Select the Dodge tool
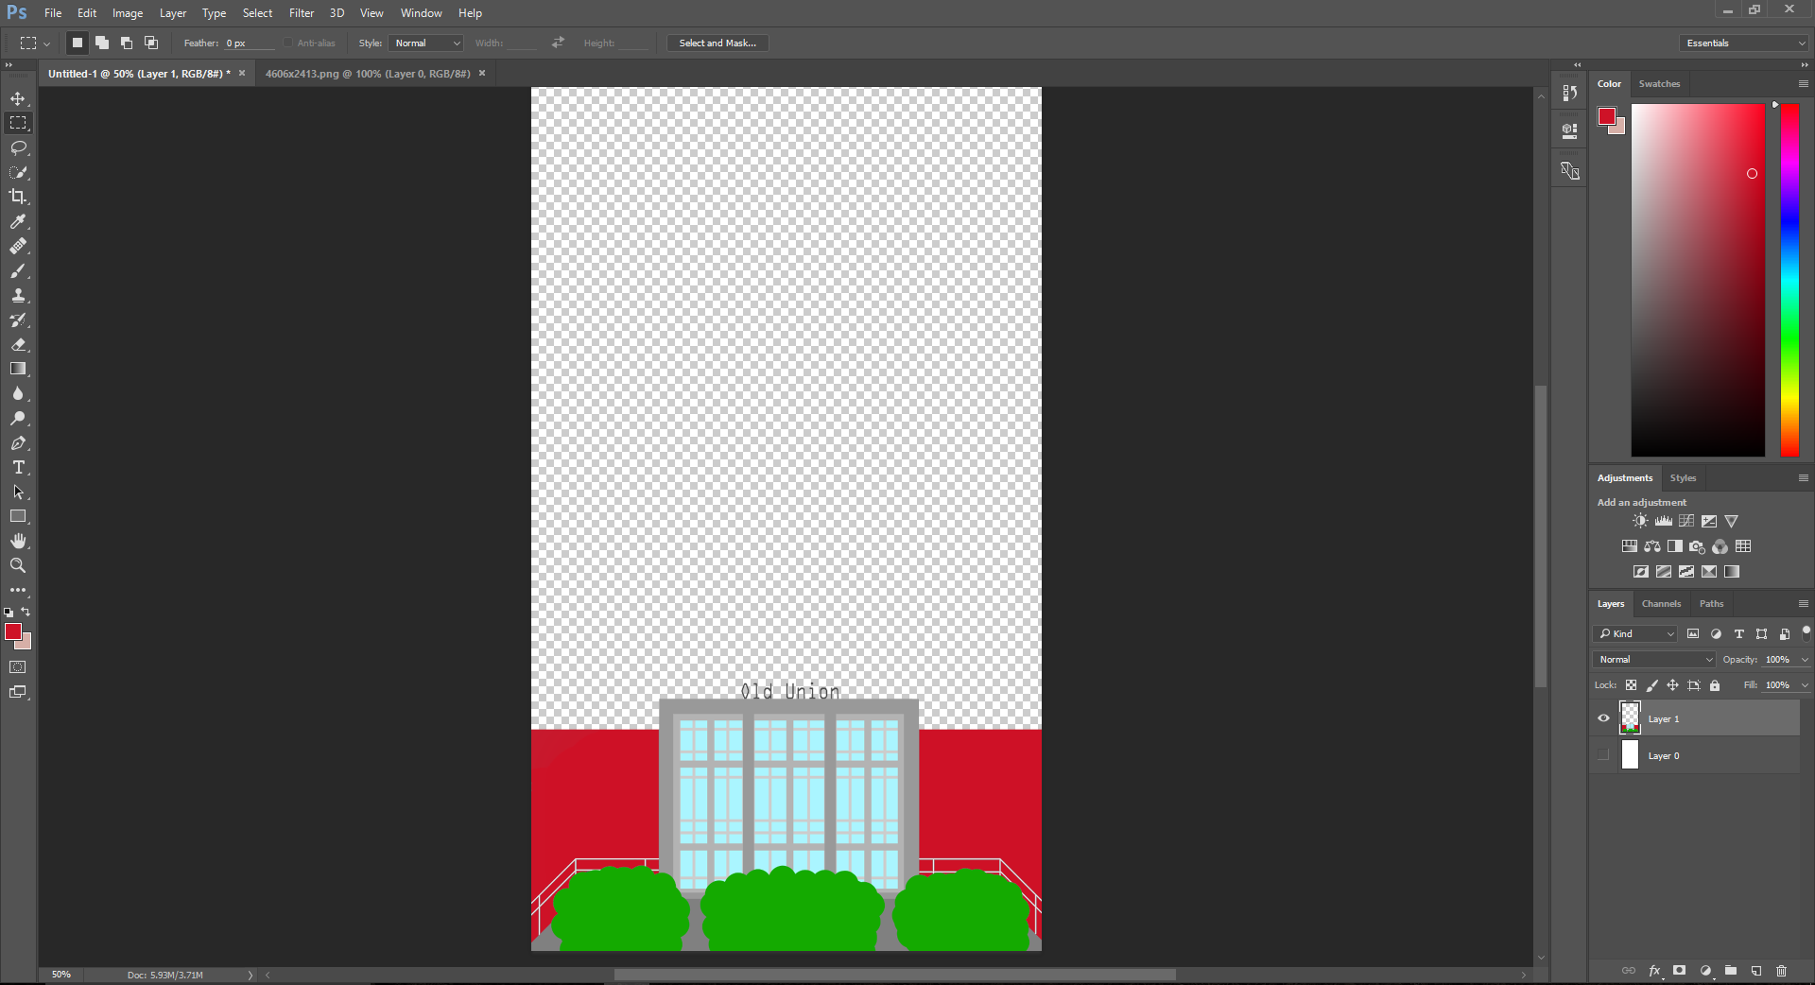 point(18,418)
